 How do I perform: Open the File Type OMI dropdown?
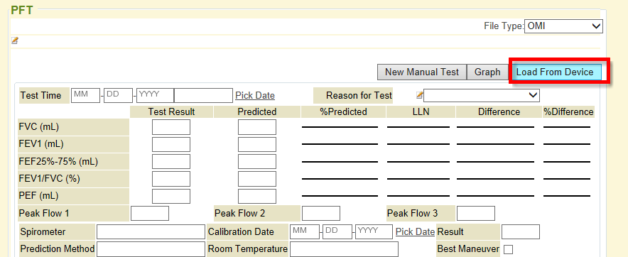pos(563,26)
